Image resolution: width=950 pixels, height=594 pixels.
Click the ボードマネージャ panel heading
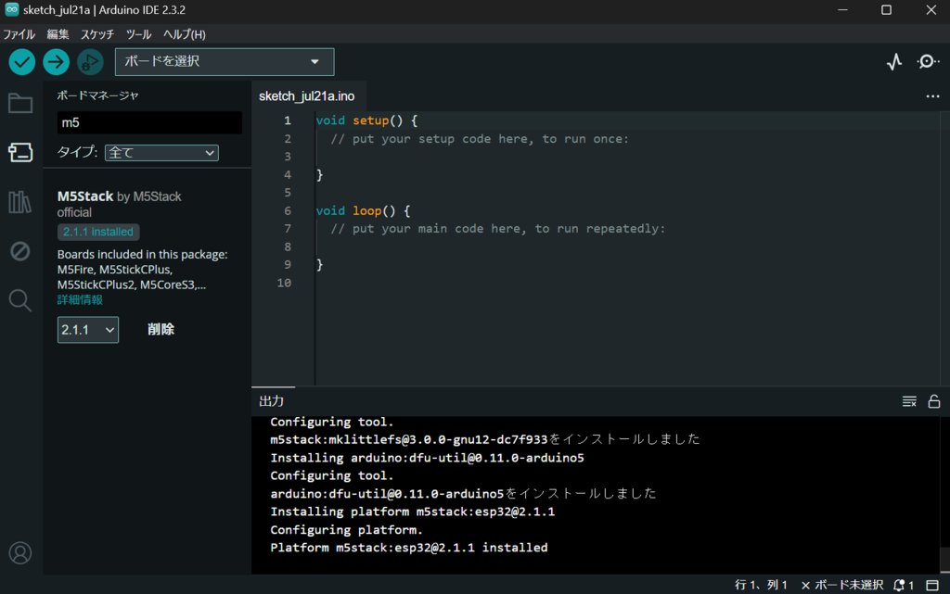[97, 95]
